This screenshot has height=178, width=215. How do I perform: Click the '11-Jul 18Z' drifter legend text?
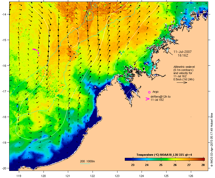click(157, 100)
